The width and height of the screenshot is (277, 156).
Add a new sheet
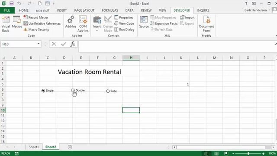click(70, 147)
